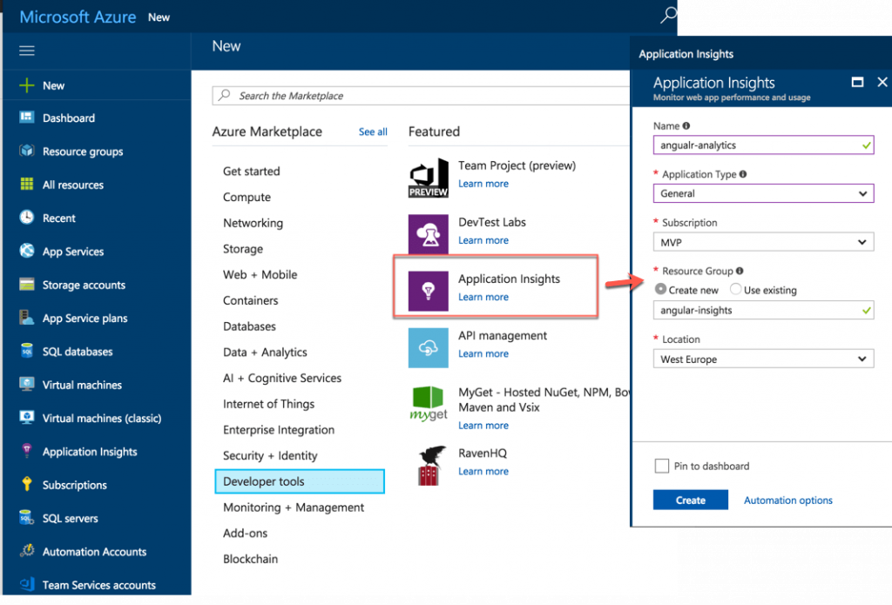
Task: Click the Name field angualr-analytics
Action: tap(763, 145)
